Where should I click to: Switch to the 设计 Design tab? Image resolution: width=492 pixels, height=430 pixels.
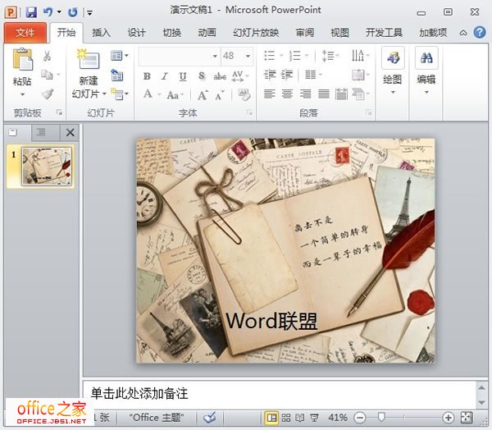pos(136,33)
